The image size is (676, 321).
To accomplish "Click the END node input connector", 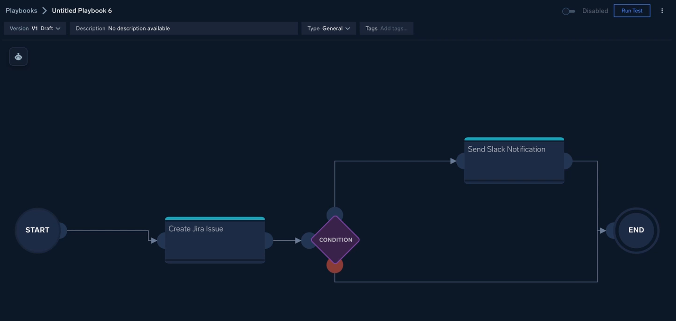I will 610,231.
